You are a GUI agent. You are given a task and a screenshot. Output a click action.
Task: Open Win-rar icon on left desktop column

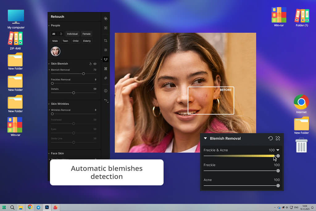point(15,127)
